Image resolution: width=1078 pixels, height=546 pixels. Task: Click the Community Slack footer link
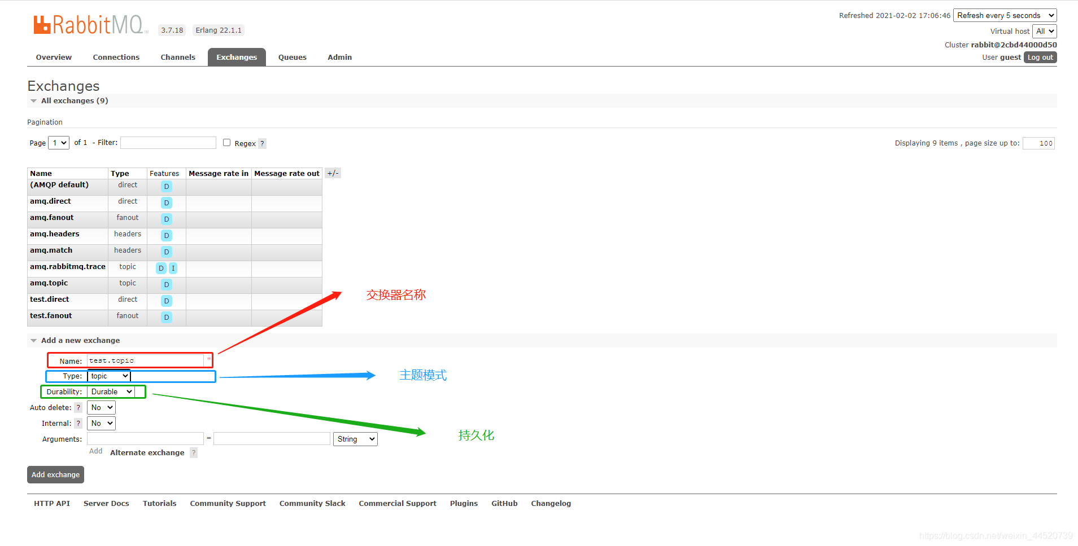tap(312, 504)
